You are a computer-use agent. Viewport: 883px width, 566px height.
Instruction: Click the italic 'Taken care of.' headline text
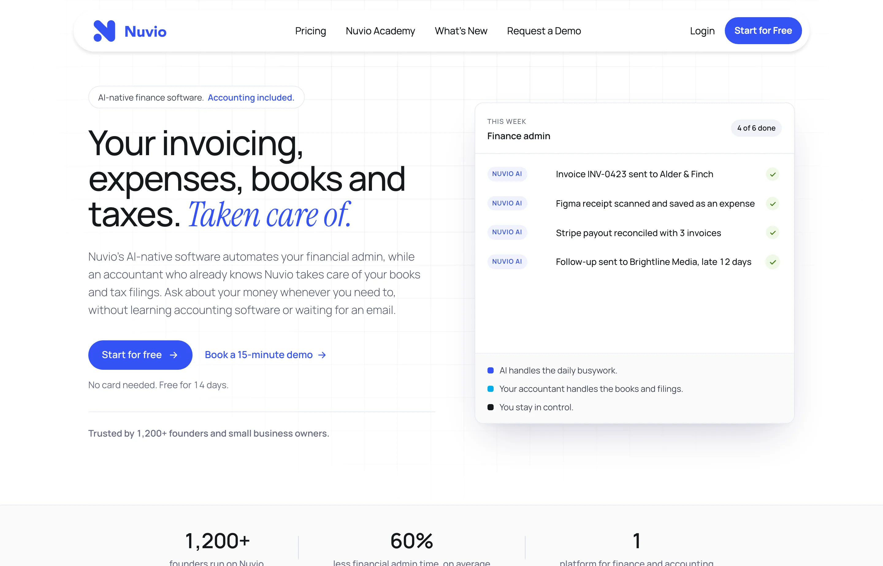270,215
